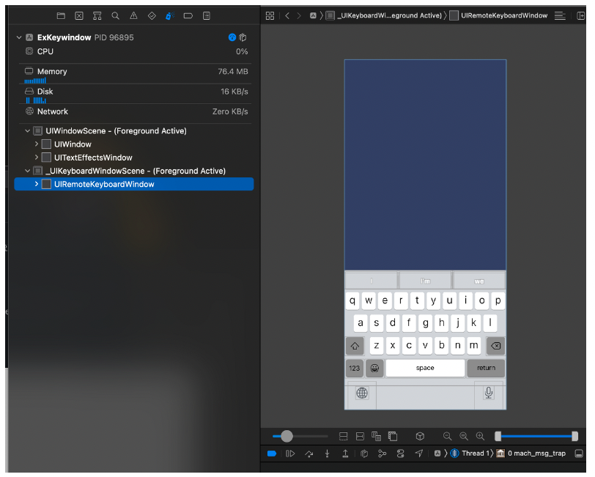Viewport: 595px width, 477px height.
Task: Click Continue program execution button
Action: [x=290, y=454]
